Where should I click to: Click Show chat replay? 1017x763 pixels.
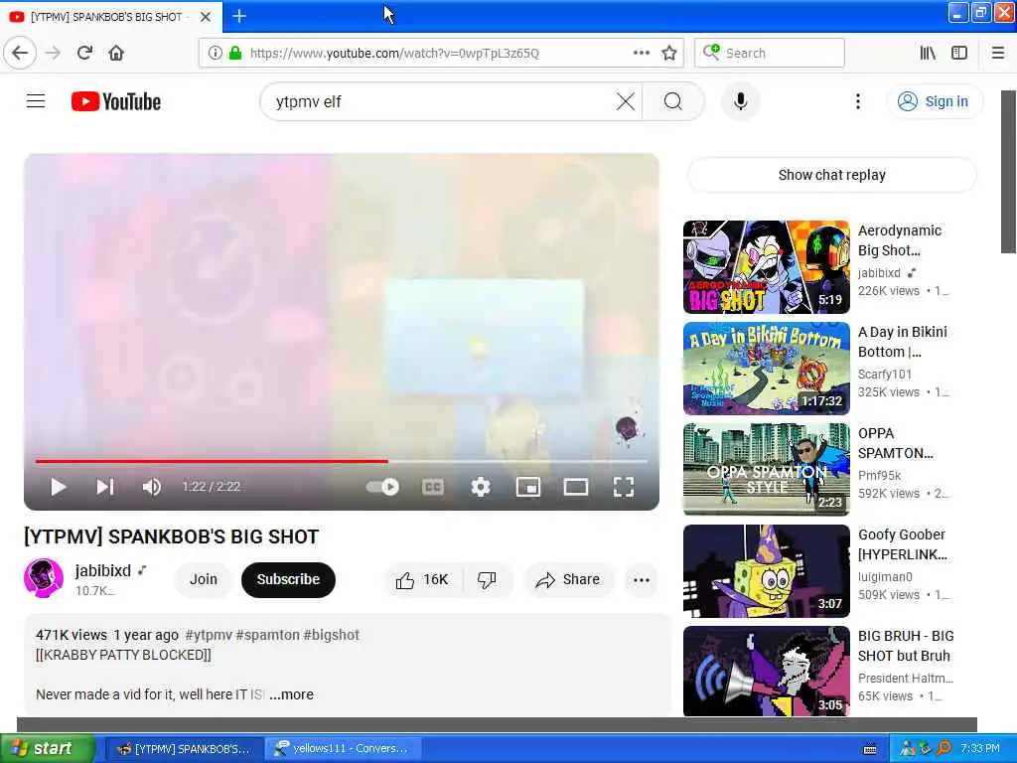point(831,175)
